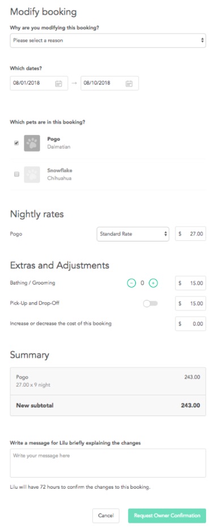Click the booking cost adjustment amount field
The width and height of the screenshot is (214, 529).
(x=190, y=324)
